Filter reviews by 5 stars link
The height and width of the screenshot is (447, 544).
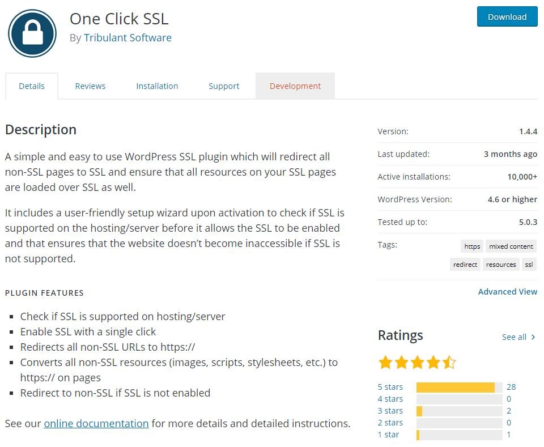click(x=390, y=387)
